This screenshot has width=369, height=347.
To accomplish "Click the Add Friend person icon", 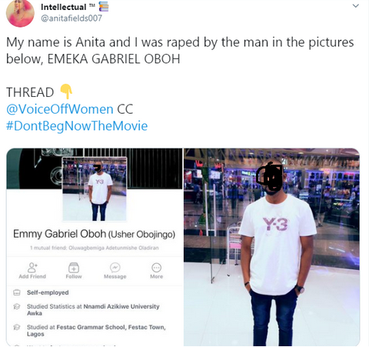I will pyautogui.click(x=32, y=268).
